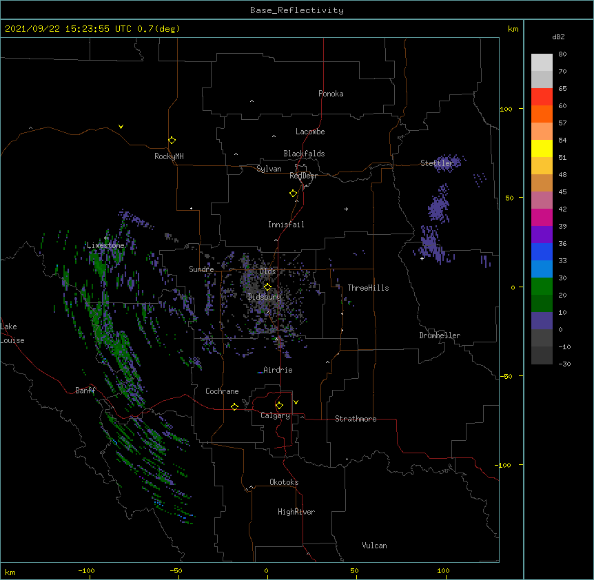The width and height of the screenshot is (594, 580).
Task: Click the yellow V marker northwest of RockyMH
Action: pos(121,127)
